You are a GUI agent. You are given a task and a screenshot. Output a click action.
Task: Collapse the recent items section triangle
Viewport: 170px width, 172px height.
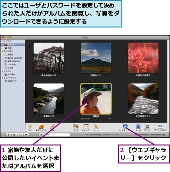pyautogui.click(x=2, y=51)
